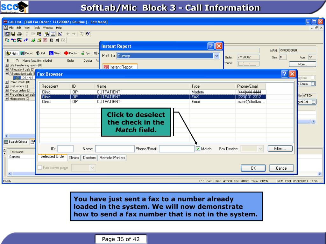
Task: Open the Window menu
Action: 48,28
